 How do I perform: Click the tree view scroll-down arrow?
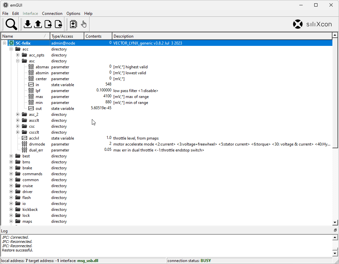click(335, 222)
